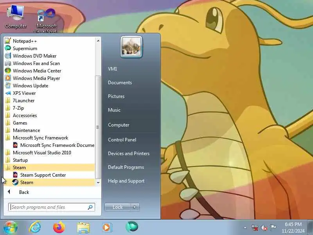The image size is (313, 235).
Task: Collapse the Microsoft Sync Framework folder
Action: coord(49,138)
